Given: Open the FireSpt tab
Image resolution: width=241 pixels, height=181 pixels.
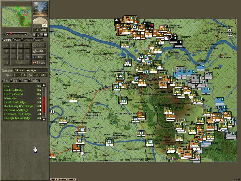Looking at the screenshot, I should (35, 80).
